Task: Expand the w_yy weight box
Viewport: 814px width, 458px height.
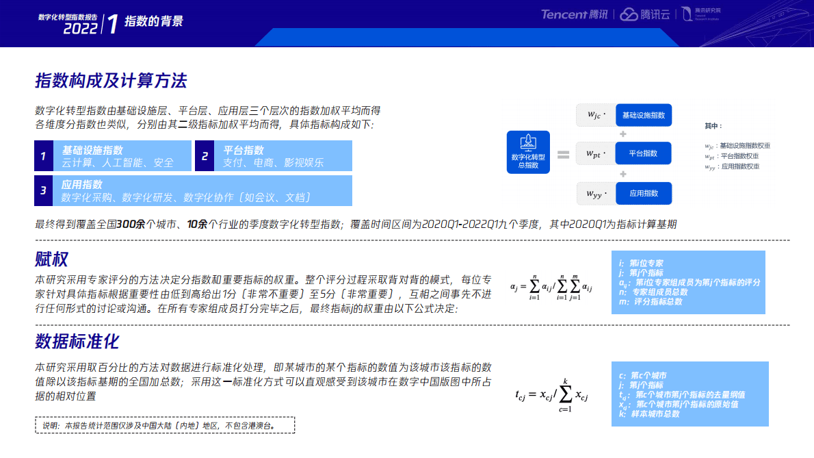Action: 594,193
